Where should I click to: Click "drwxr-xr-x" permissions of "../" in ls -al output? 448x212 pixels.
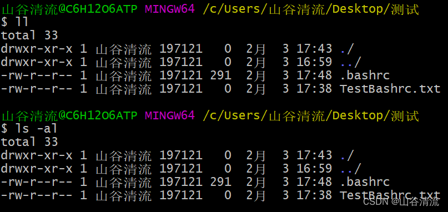point(37,169)
